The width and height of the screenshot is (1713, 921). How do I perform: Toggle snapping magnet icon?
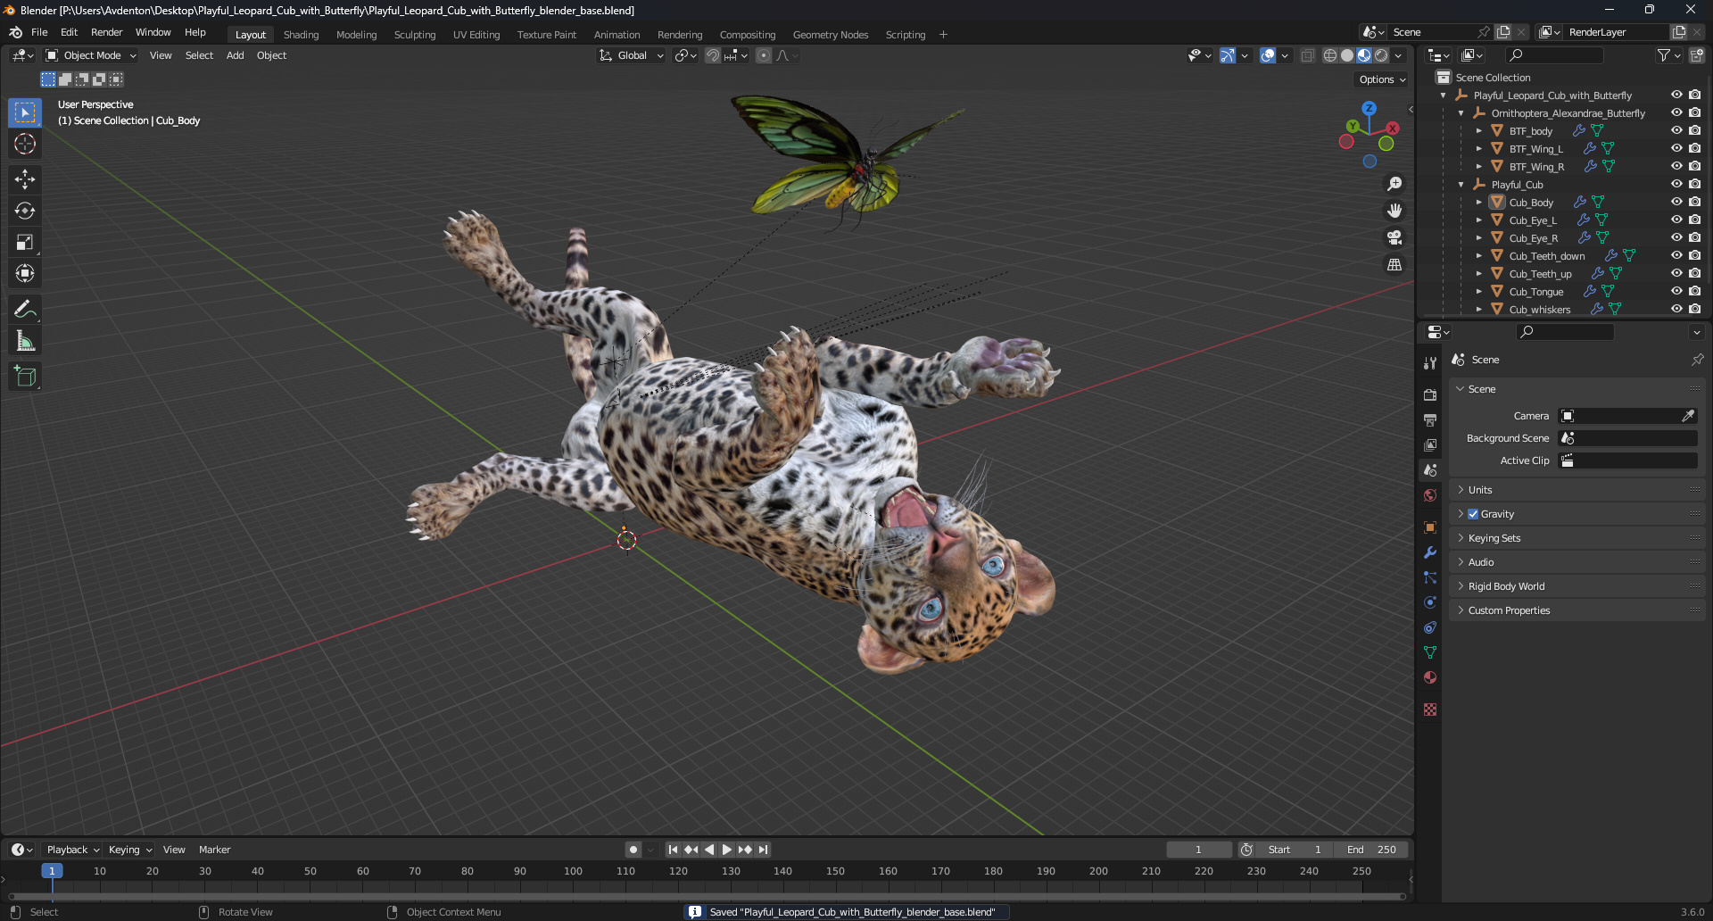point(713,55)
